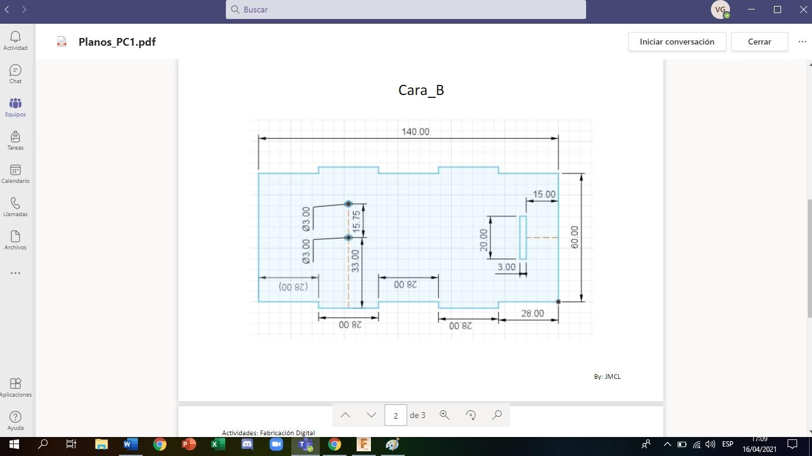Show hidden system tray icons
Image resolution: width=812 pixels, height=456 pixels.
pyautogui.click(x=667, y=444)
